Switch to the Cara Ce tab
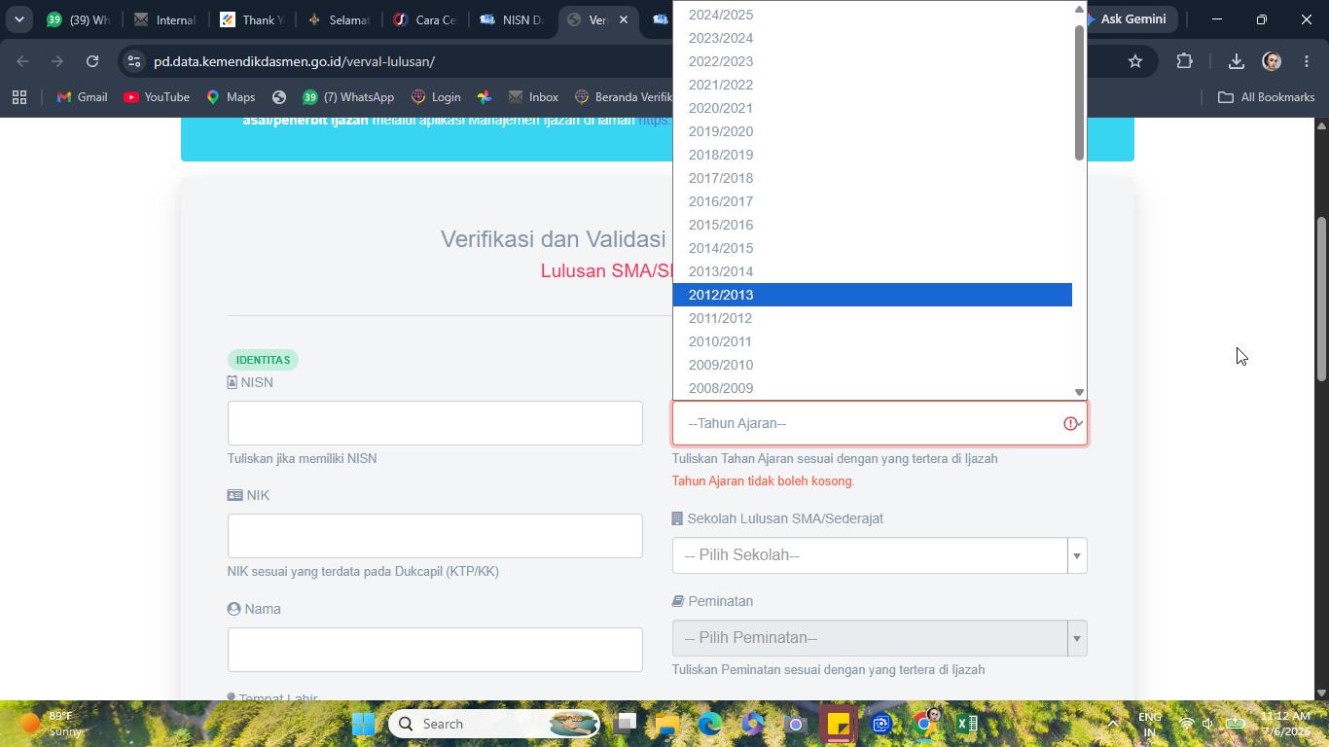 pyautogui.click(x=425, y=19)
